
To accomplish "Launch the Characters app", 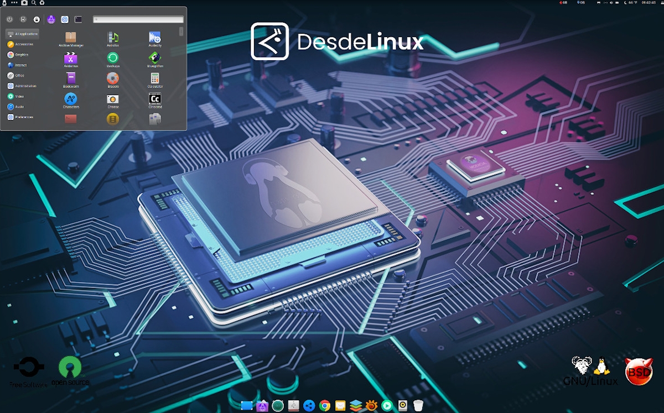I will tap(71, 100).
